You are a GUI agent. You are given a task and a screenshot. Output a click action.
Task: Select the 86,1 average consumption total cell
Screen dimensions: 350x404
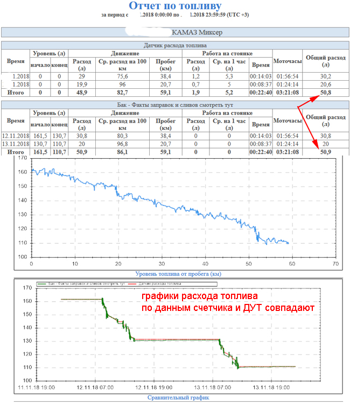(x=123, y=152)
